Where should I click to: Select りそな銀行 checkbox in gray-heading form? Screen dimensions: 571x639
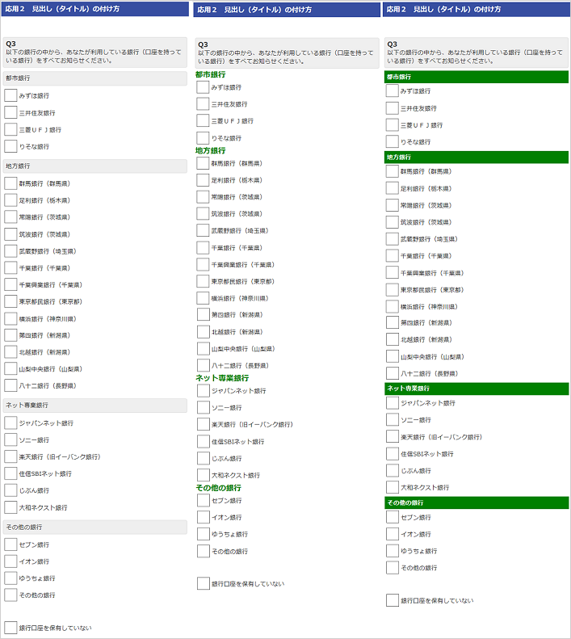[x=10, y=146]
